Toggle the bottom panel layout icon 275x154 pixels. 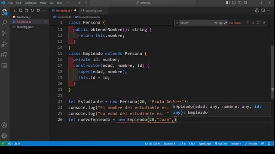tap(234, 3)
